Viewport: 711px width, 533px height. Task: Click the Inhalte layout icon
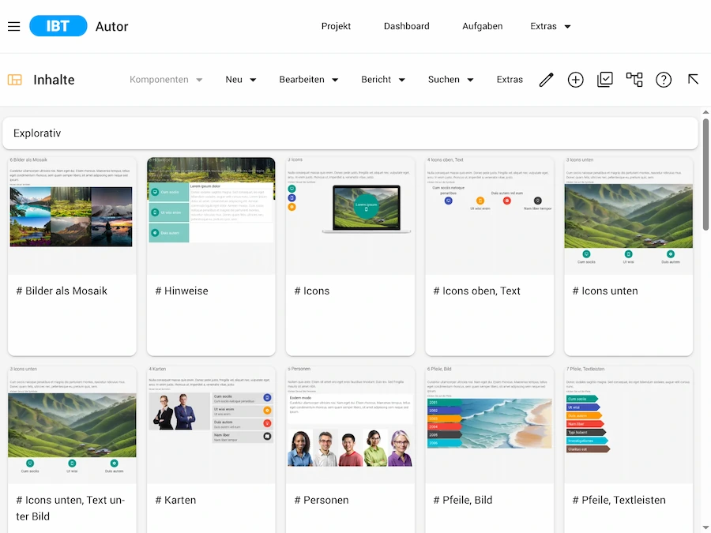(14, 80)
